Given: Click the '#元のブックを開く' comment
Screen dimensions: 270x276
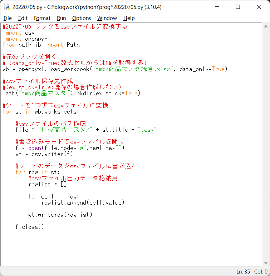Looking at the screenshot, I should (x=29, y=57).
